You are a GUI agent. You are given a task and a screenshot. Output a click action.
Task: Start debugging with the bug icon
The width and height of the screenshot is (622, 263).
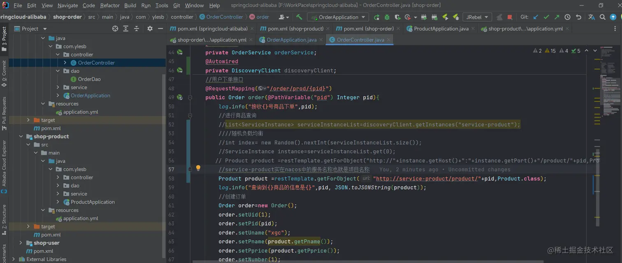click(387, 17)
